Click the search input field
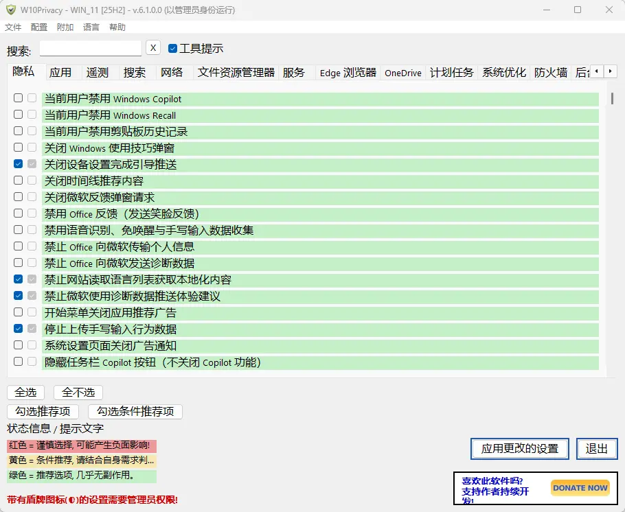Screen dimensions: 625x512 tap(91, 48)
